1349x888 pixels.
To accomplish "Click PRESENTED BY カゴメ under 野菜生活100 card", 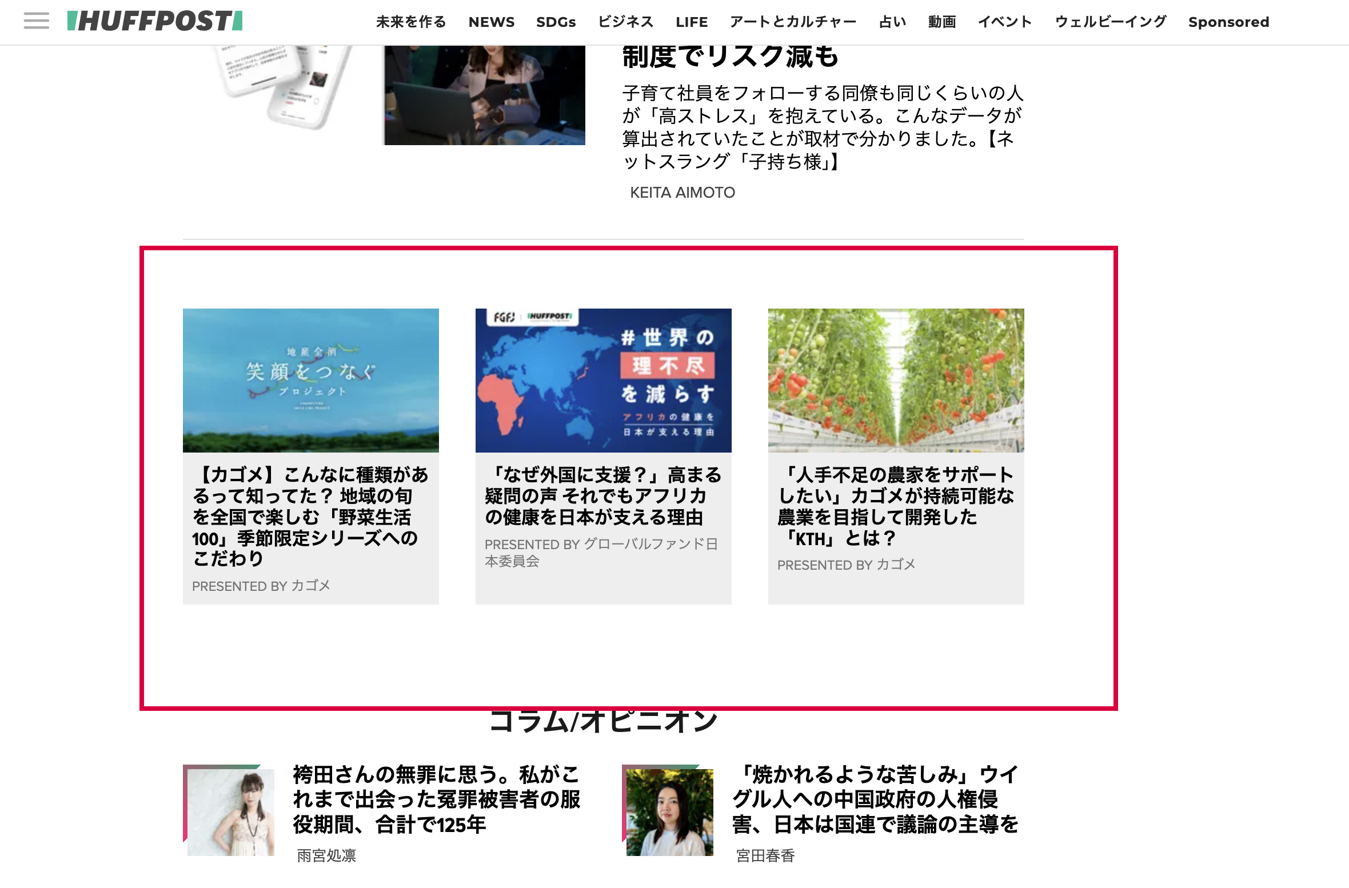I will tap(261, 586).
